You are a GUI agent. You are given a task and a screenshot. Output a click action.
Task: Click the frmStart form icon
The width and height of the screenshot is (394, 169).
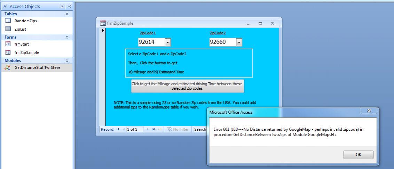(x=8, y=44)
